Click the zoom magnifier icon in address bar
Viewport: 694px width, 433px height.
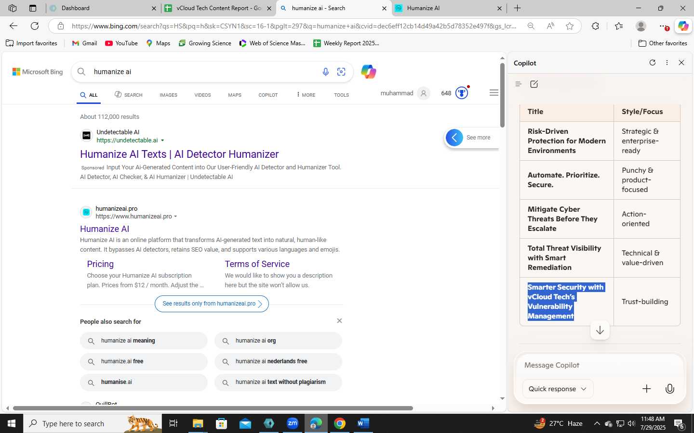click(531, 26)
